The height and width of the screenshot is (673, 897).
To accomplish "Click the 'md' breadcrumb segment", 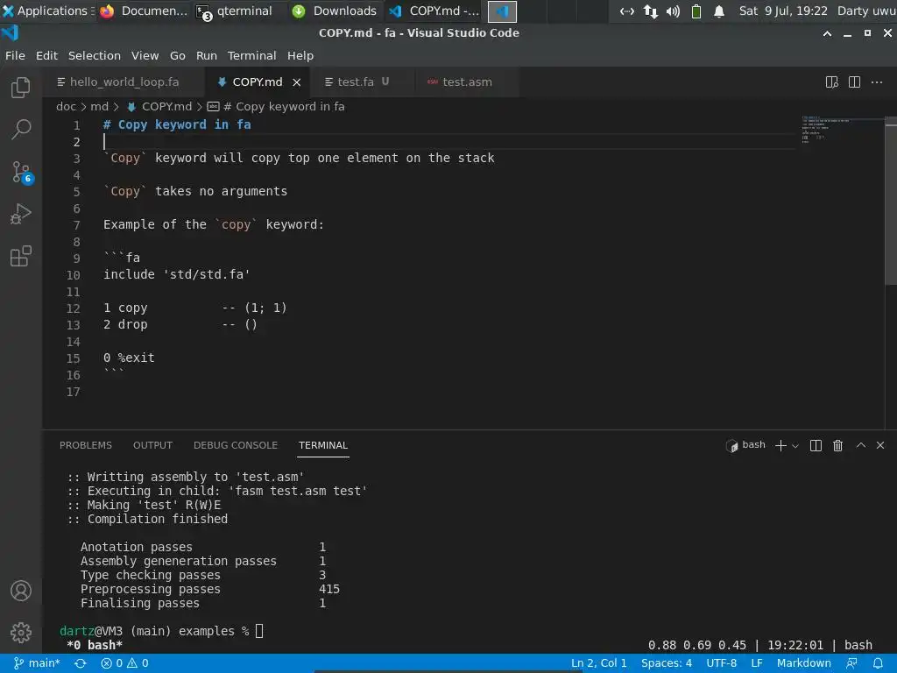I will [x=99, y=106].
